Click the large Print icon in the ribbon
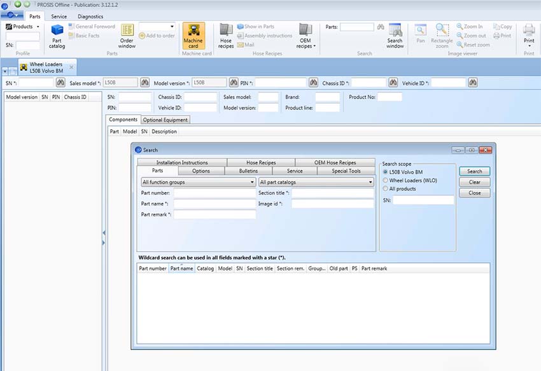The height and width of the screenshot is (371, 541). click(528, 31)
